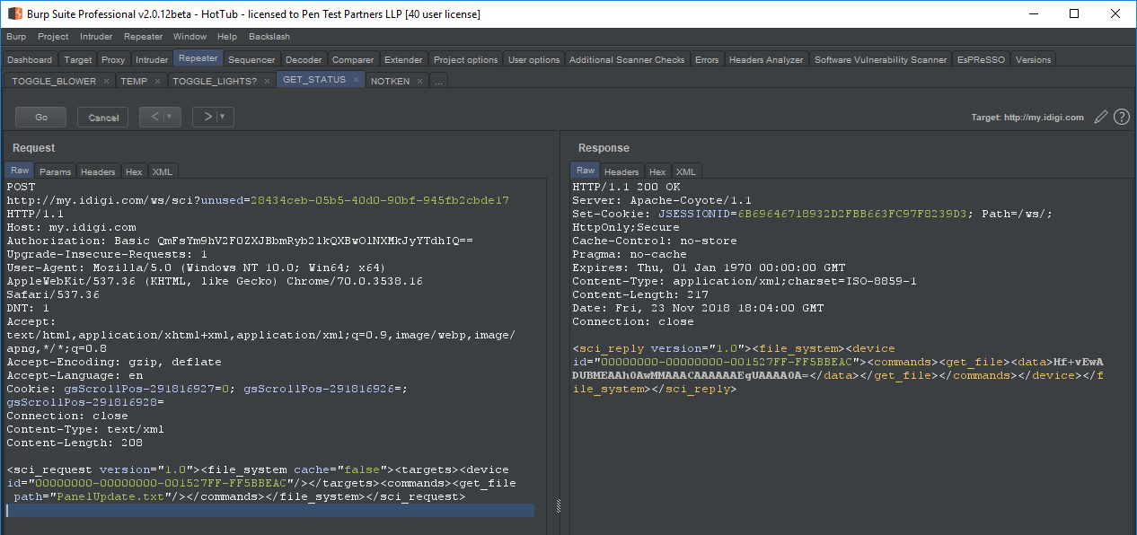Switch to the Intruder tool tab
The height and width of the screenshot is (535, 1137).
click(x=152, y=60)
